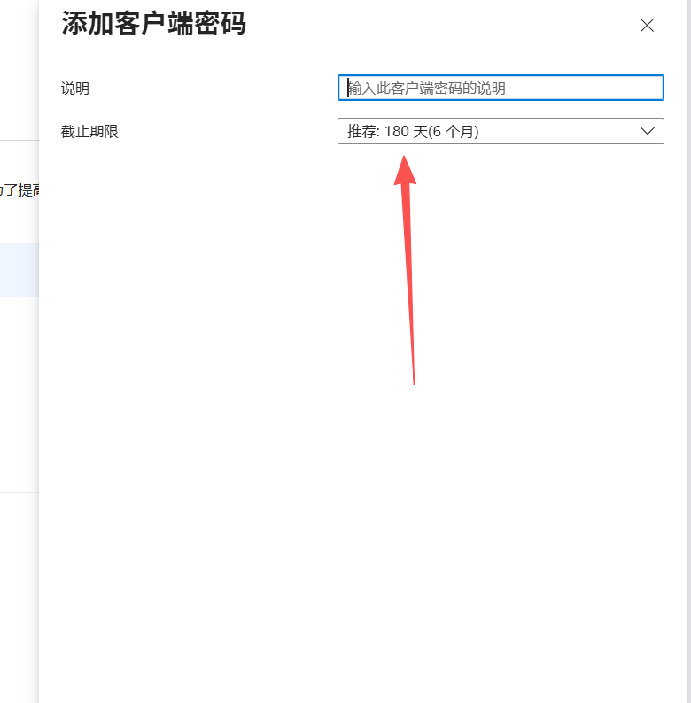Focus the 说明 description input field
This screenshot has width=691, height=703.
pos(501,88)
